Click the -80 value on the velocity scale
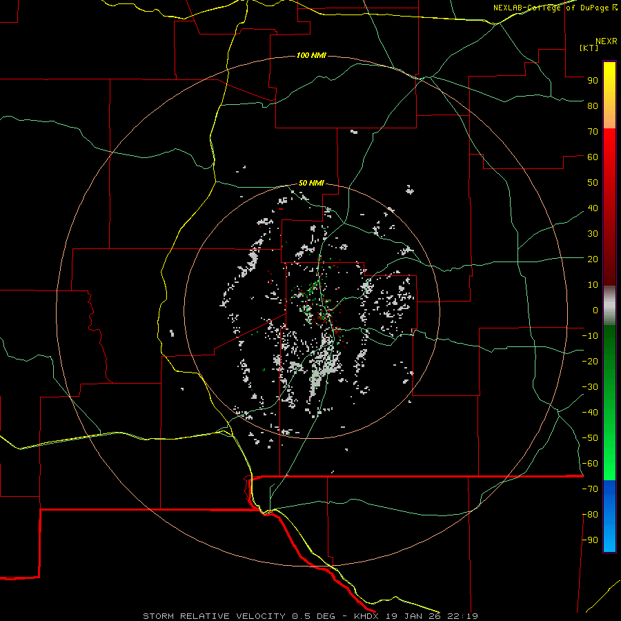This screenshot has height=621, width=621. [x=590, y=515]
